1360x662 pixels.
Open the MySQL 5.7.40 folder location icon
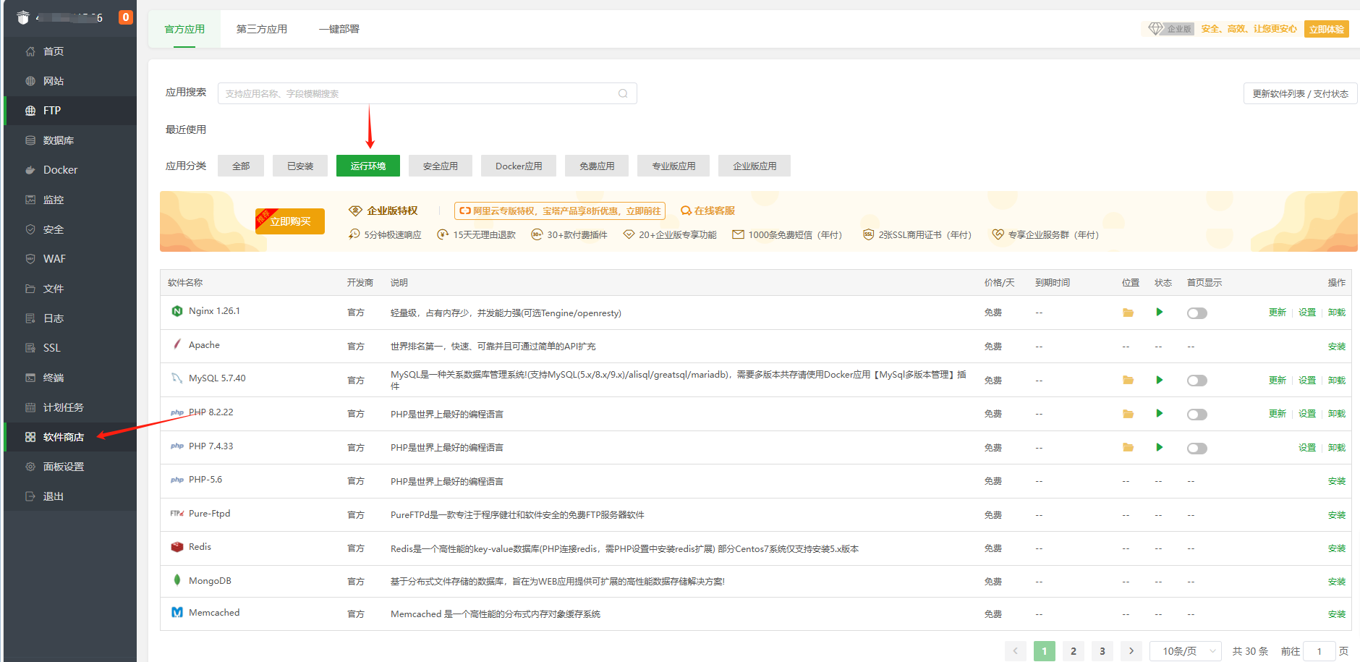click(x=1128, y=380)
